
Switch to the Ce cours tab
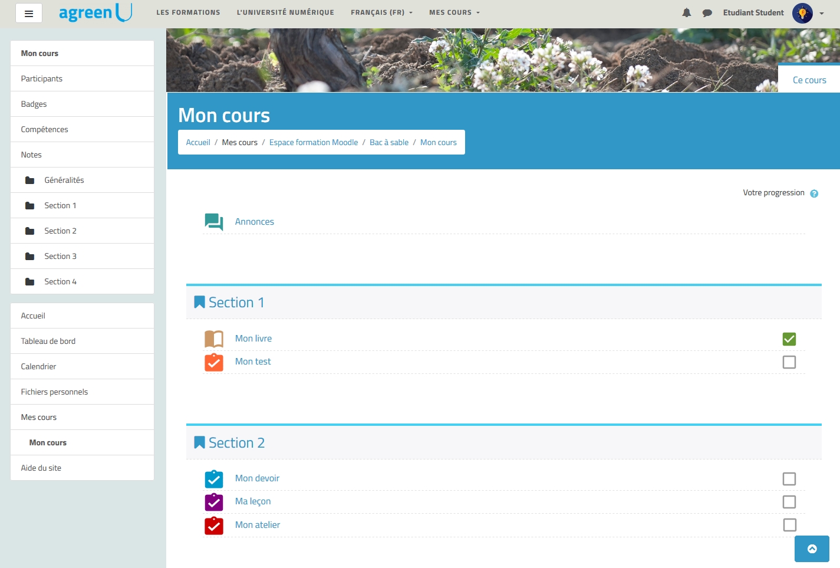coord(809,80)
